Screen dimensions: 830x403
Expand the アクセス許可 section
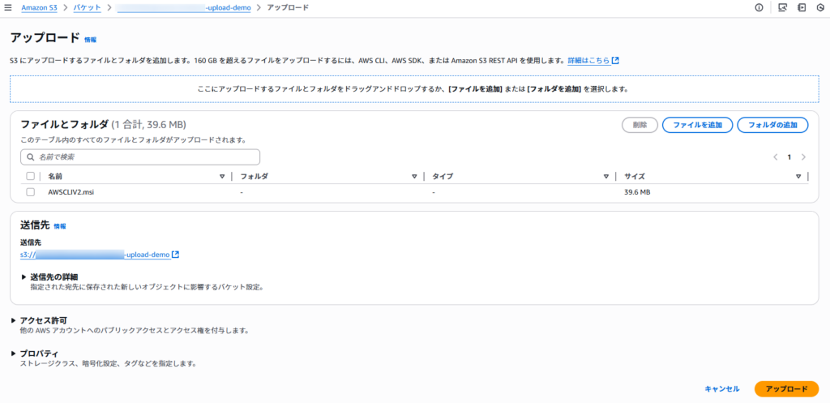[x=14, y=320]
